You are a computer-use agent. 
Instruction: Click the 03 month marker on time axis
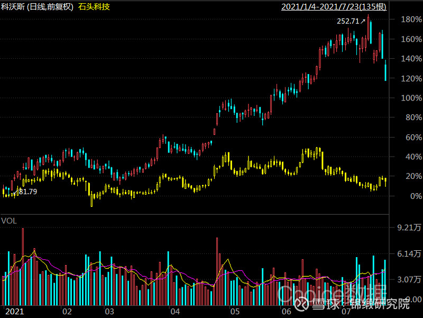[x=109, y=312]
